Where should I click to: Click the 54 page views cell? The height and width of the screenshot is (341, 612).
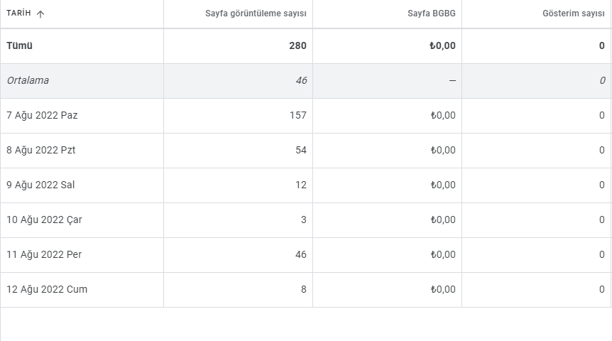point(301,150)
